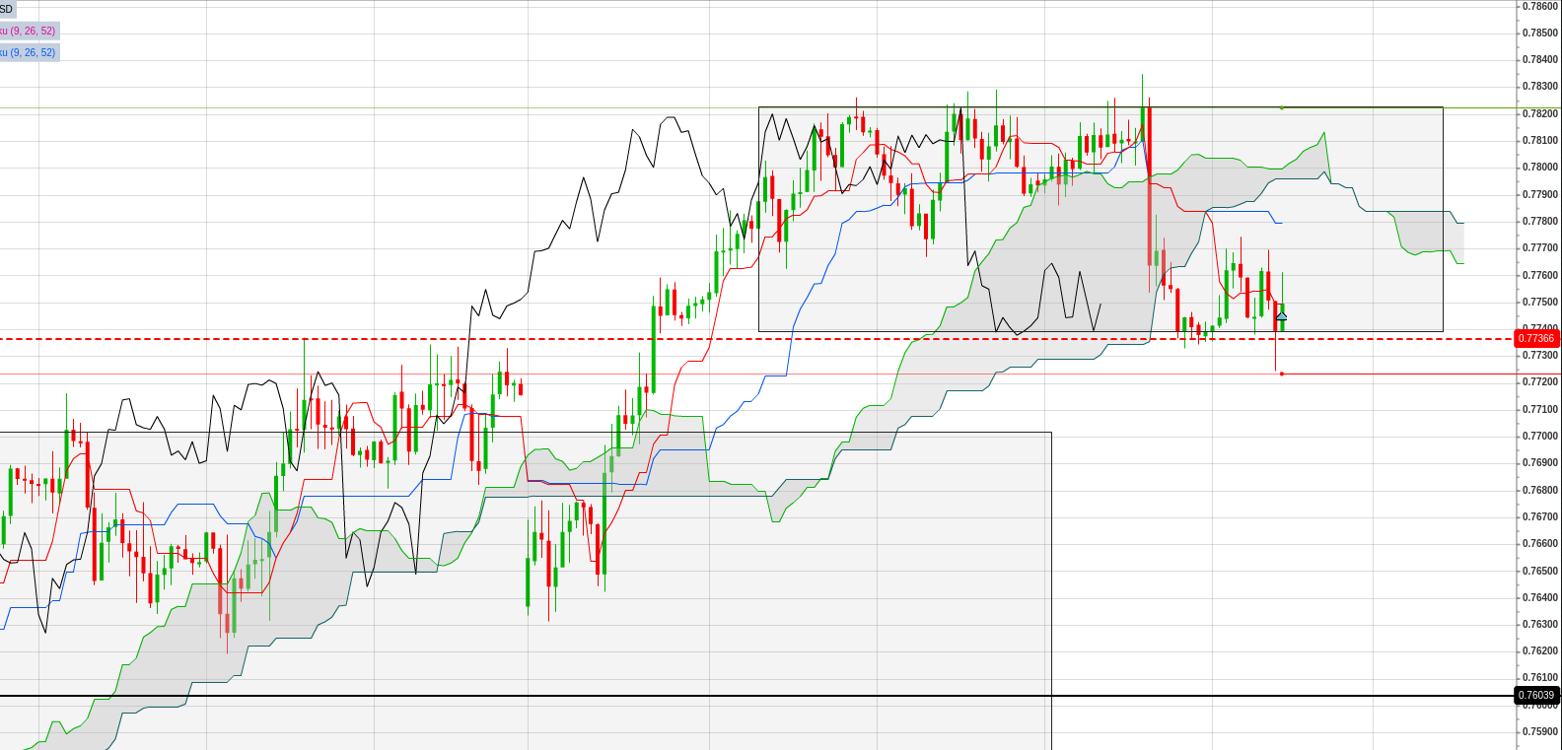Image resolution: width=1562 pixels, height=750 pixels.
Task: Click the green target-level dot above the last candle
Action: (1281, 107)
